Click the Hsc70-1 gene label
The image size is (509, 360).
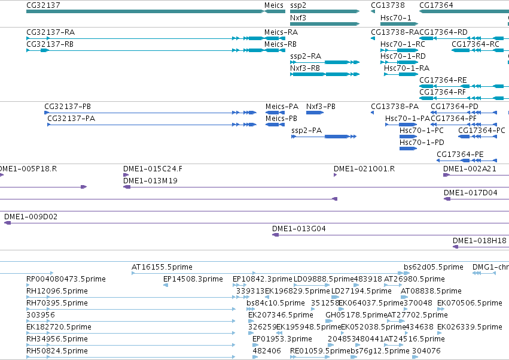coord(395,17)
